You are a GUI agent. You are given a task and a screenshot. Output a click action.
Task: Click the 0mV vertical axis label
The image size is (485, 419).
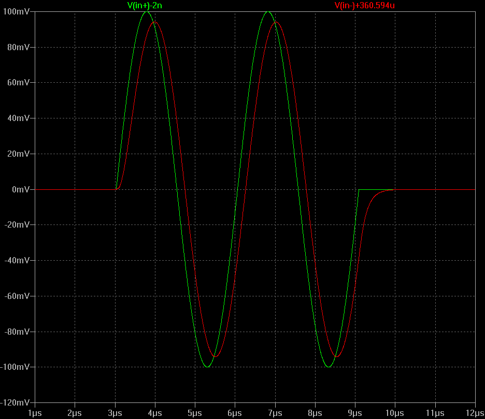20,189
